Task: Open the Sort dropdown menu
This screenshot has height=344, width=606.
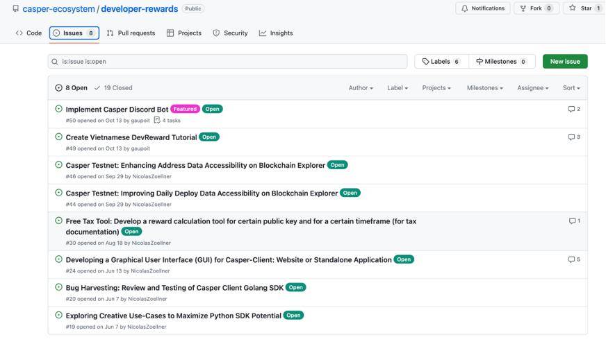Action: pyautogui.click(x=571, y=88)
